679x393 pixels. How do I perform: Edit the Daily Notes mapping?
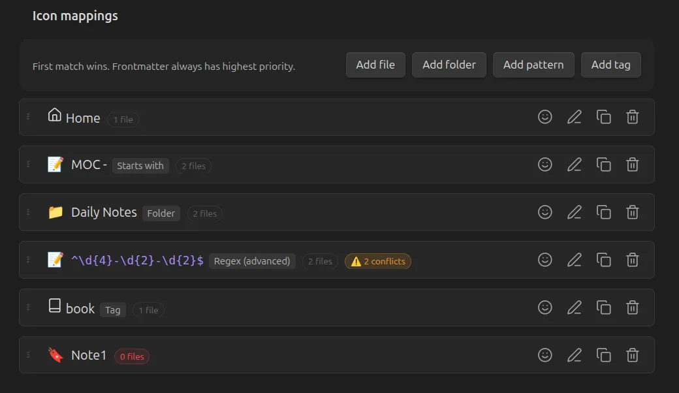coord(574,212)
